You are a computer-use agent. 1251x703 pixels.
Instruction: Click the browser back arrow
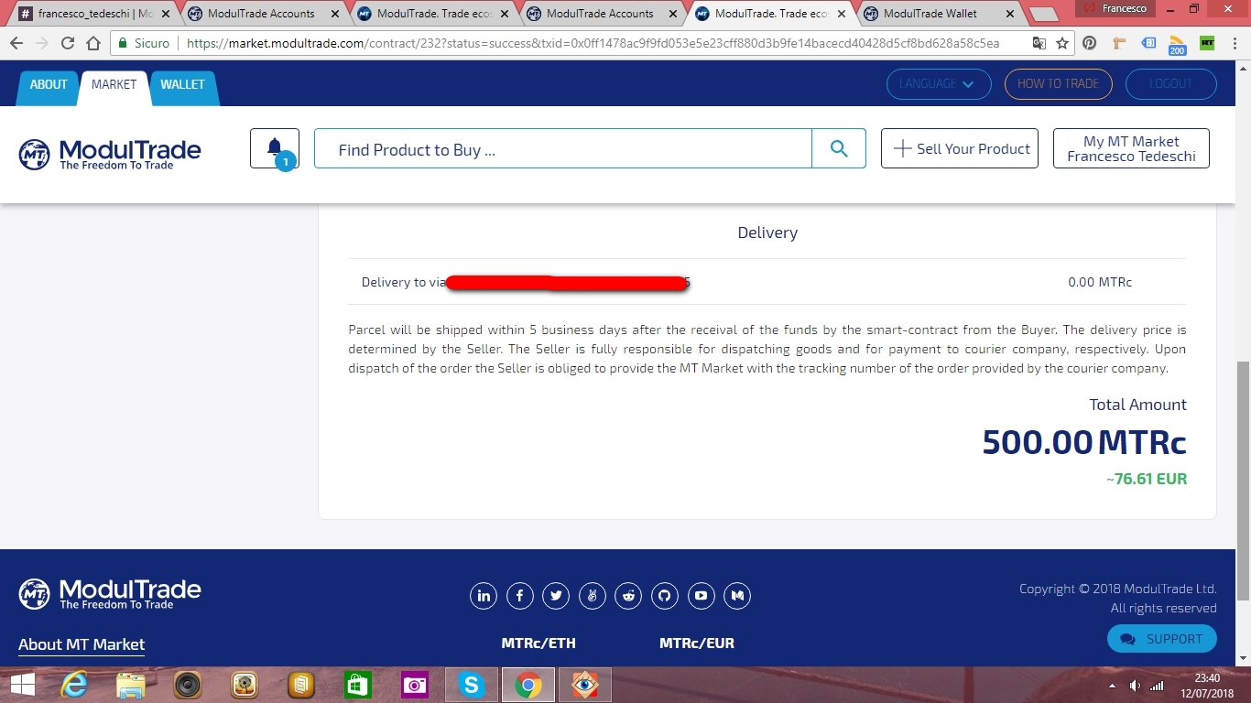click(16, 43)
